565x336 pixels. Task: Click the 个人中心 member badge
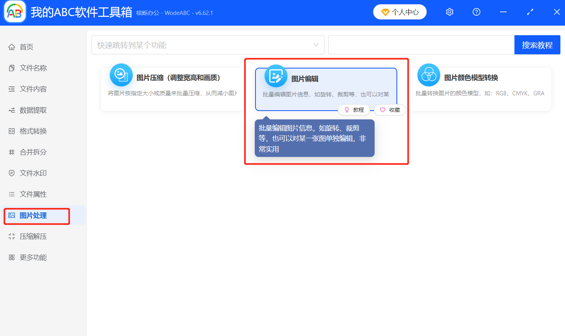click(400, 12)
